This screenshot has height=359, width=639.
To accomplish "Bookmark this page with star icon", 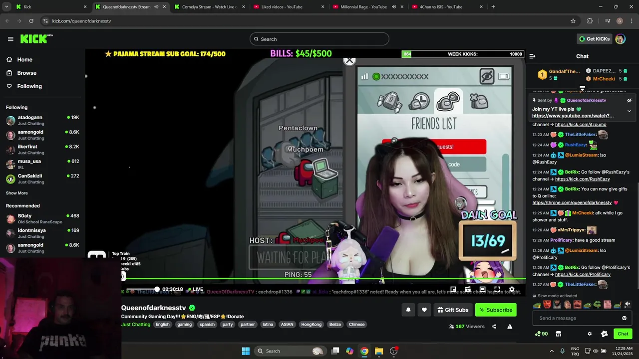I will point(573,21).
